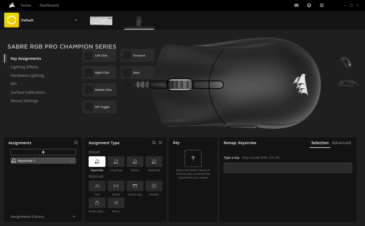Open Hardware Lighting section

(27, 76)
